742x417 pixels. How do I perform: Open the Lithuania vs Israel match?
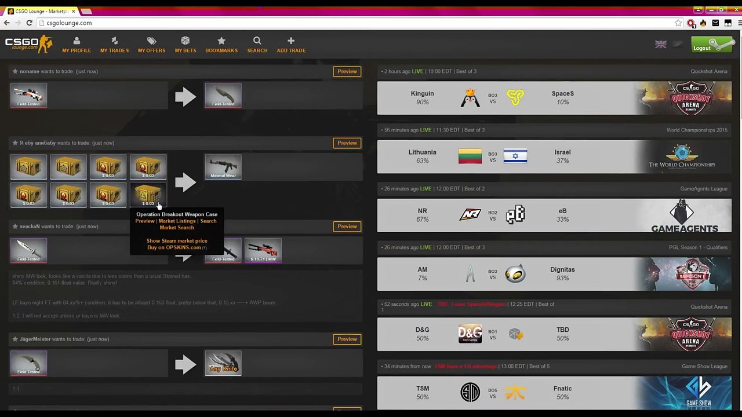pyautogui.click(x=554, y=156)
